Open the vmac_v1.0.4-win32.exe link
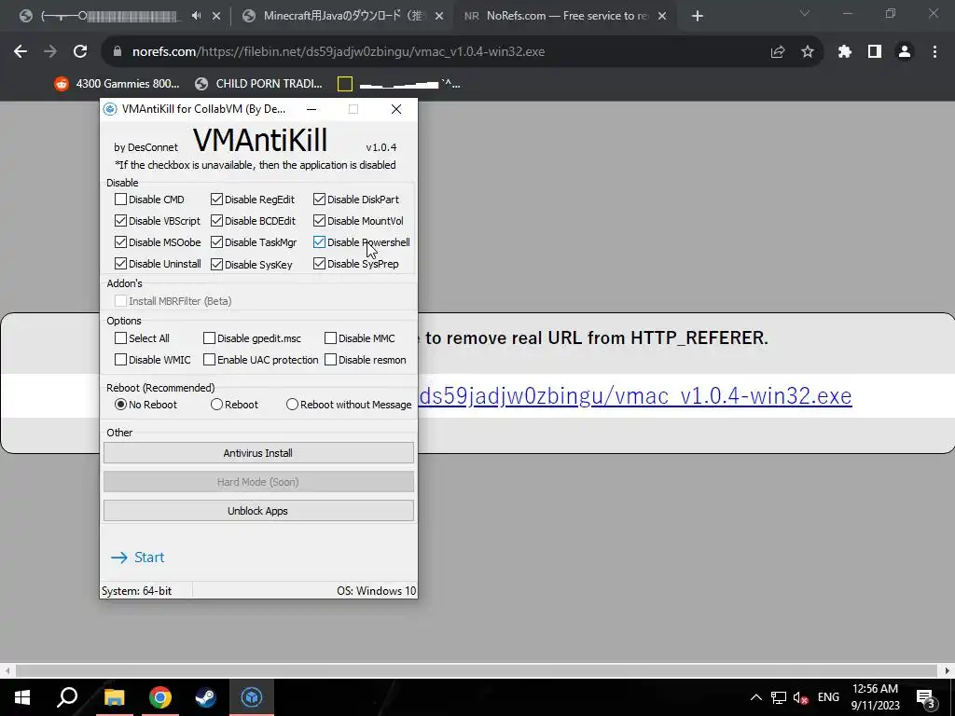The height and width of the screenshot is (716, 955). [635, 395]
